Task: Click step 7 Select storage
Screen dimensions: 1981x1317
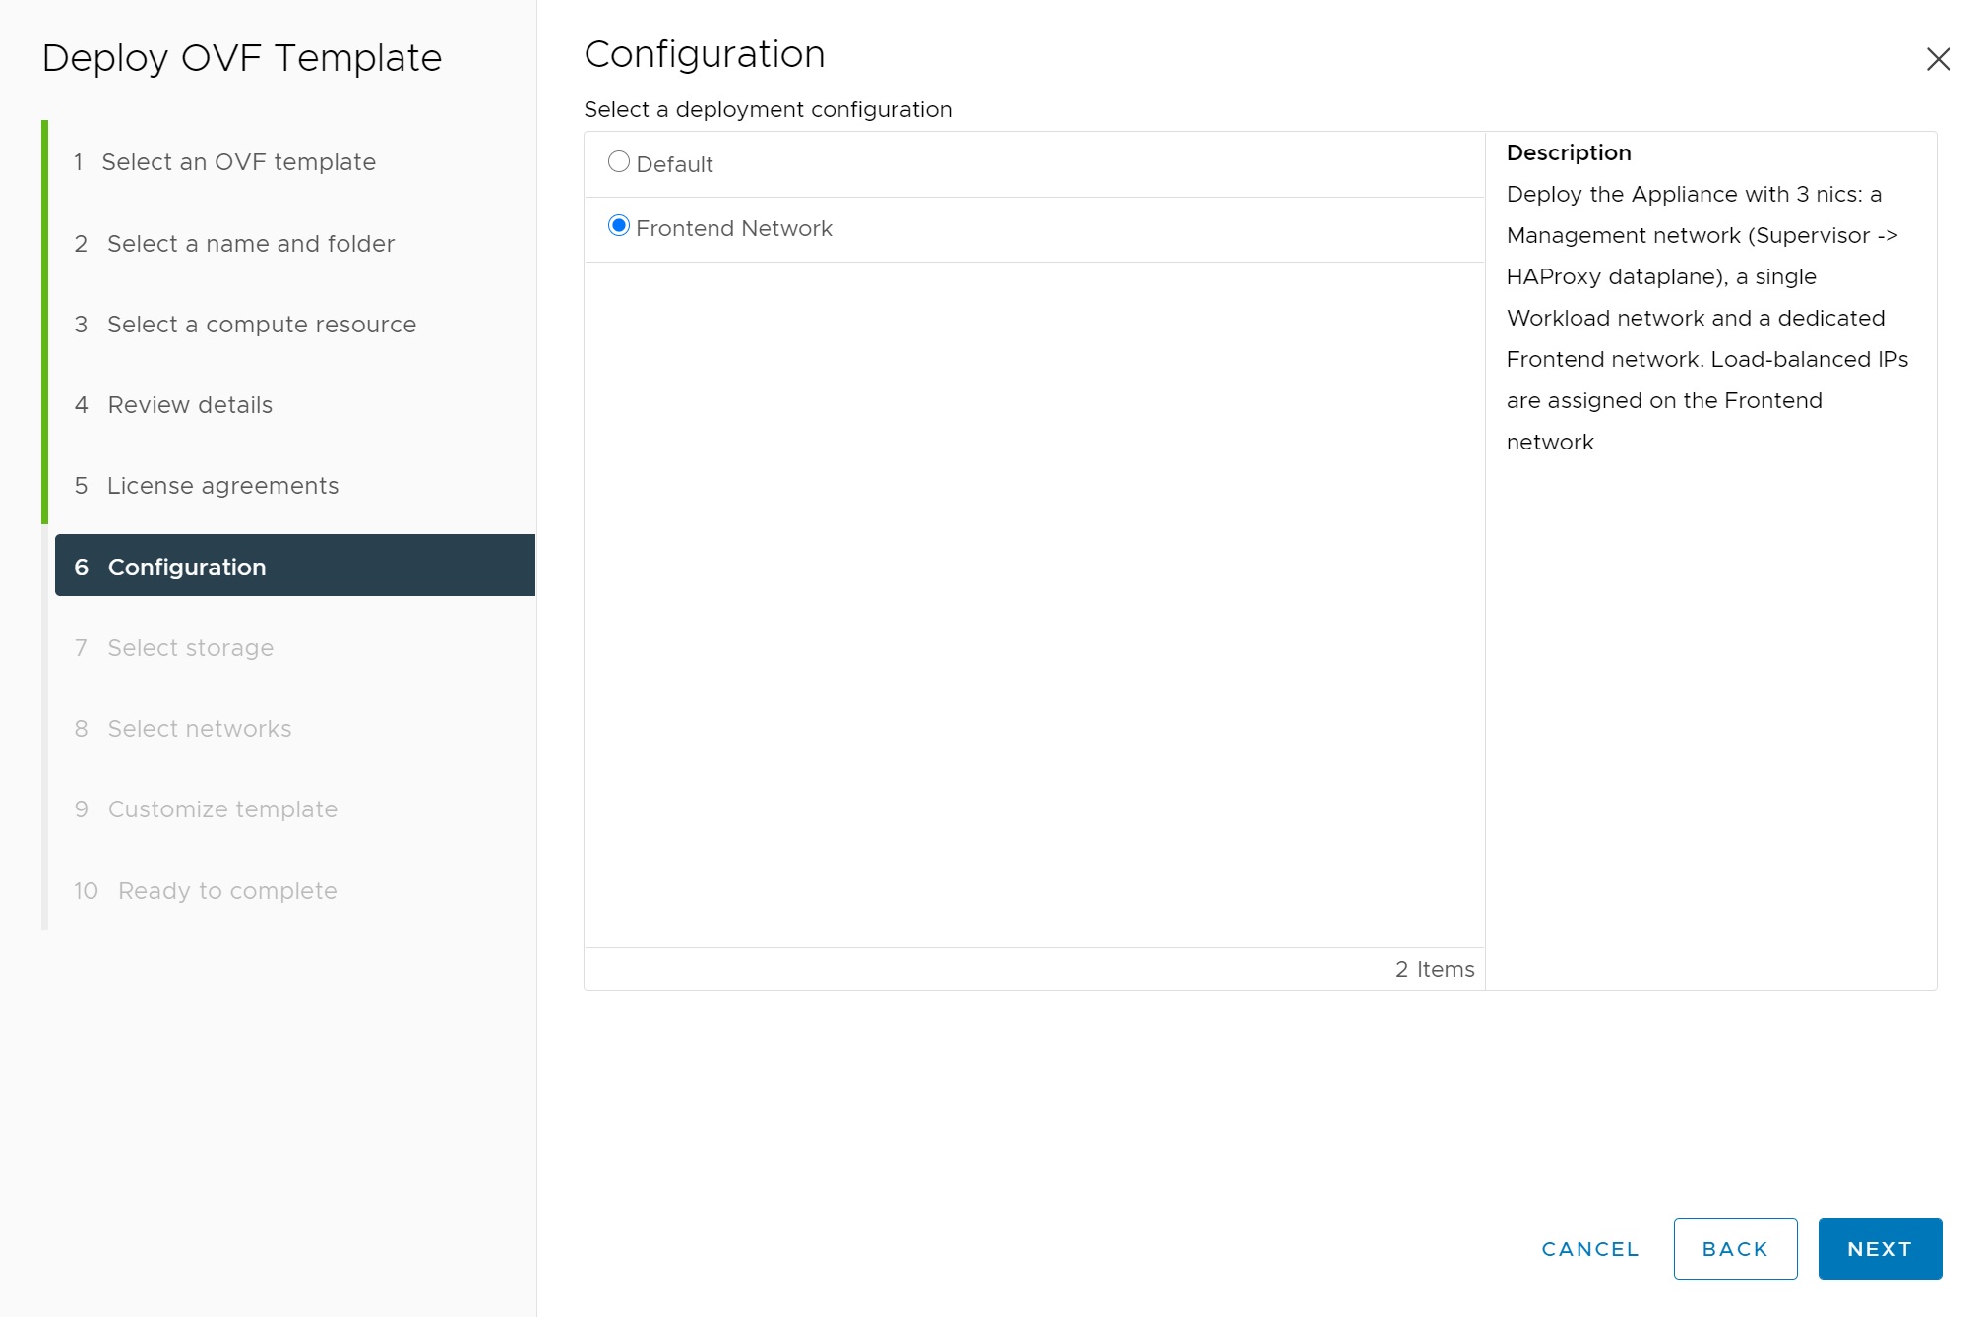Action: 190,648
